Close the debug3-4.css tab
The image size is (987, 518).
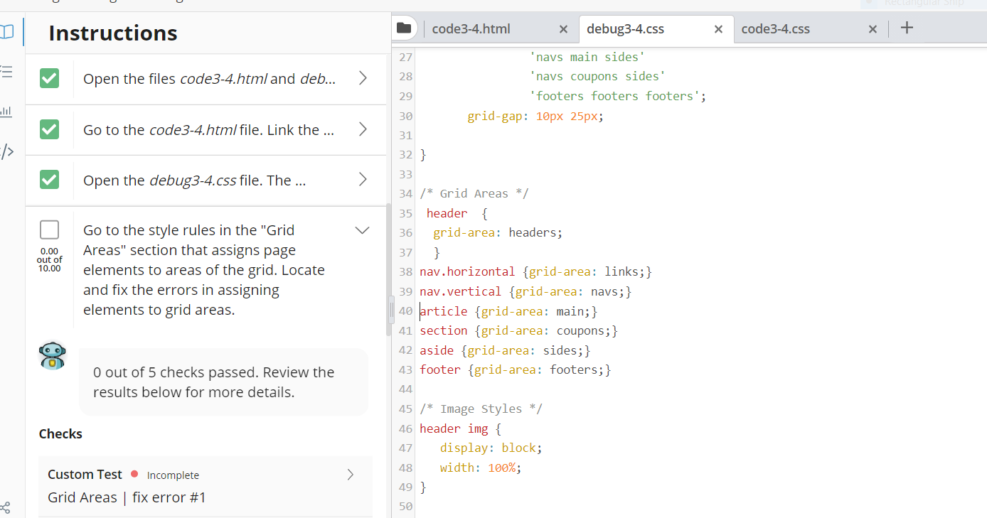point(718,29)
